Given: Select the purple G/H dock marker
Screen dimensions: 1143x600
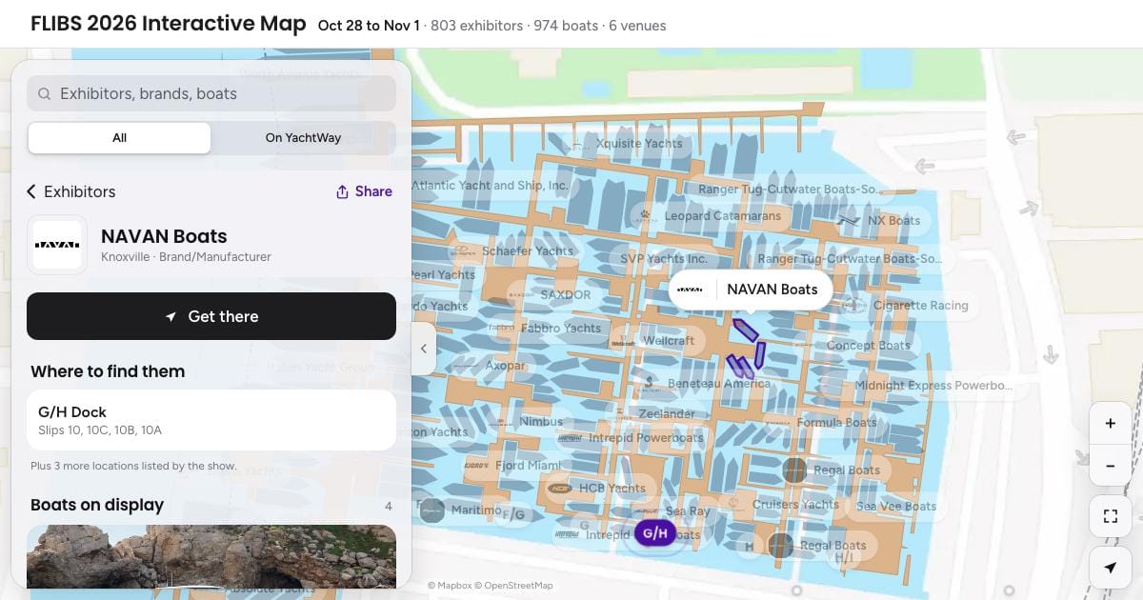Looking at the screenshot, I should [x=655, y=533].
